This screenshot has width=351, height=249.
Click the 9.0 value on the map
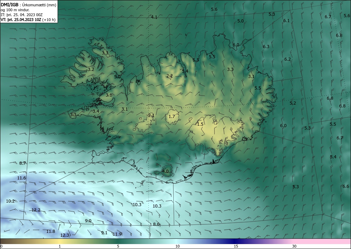tap(88, 221)
